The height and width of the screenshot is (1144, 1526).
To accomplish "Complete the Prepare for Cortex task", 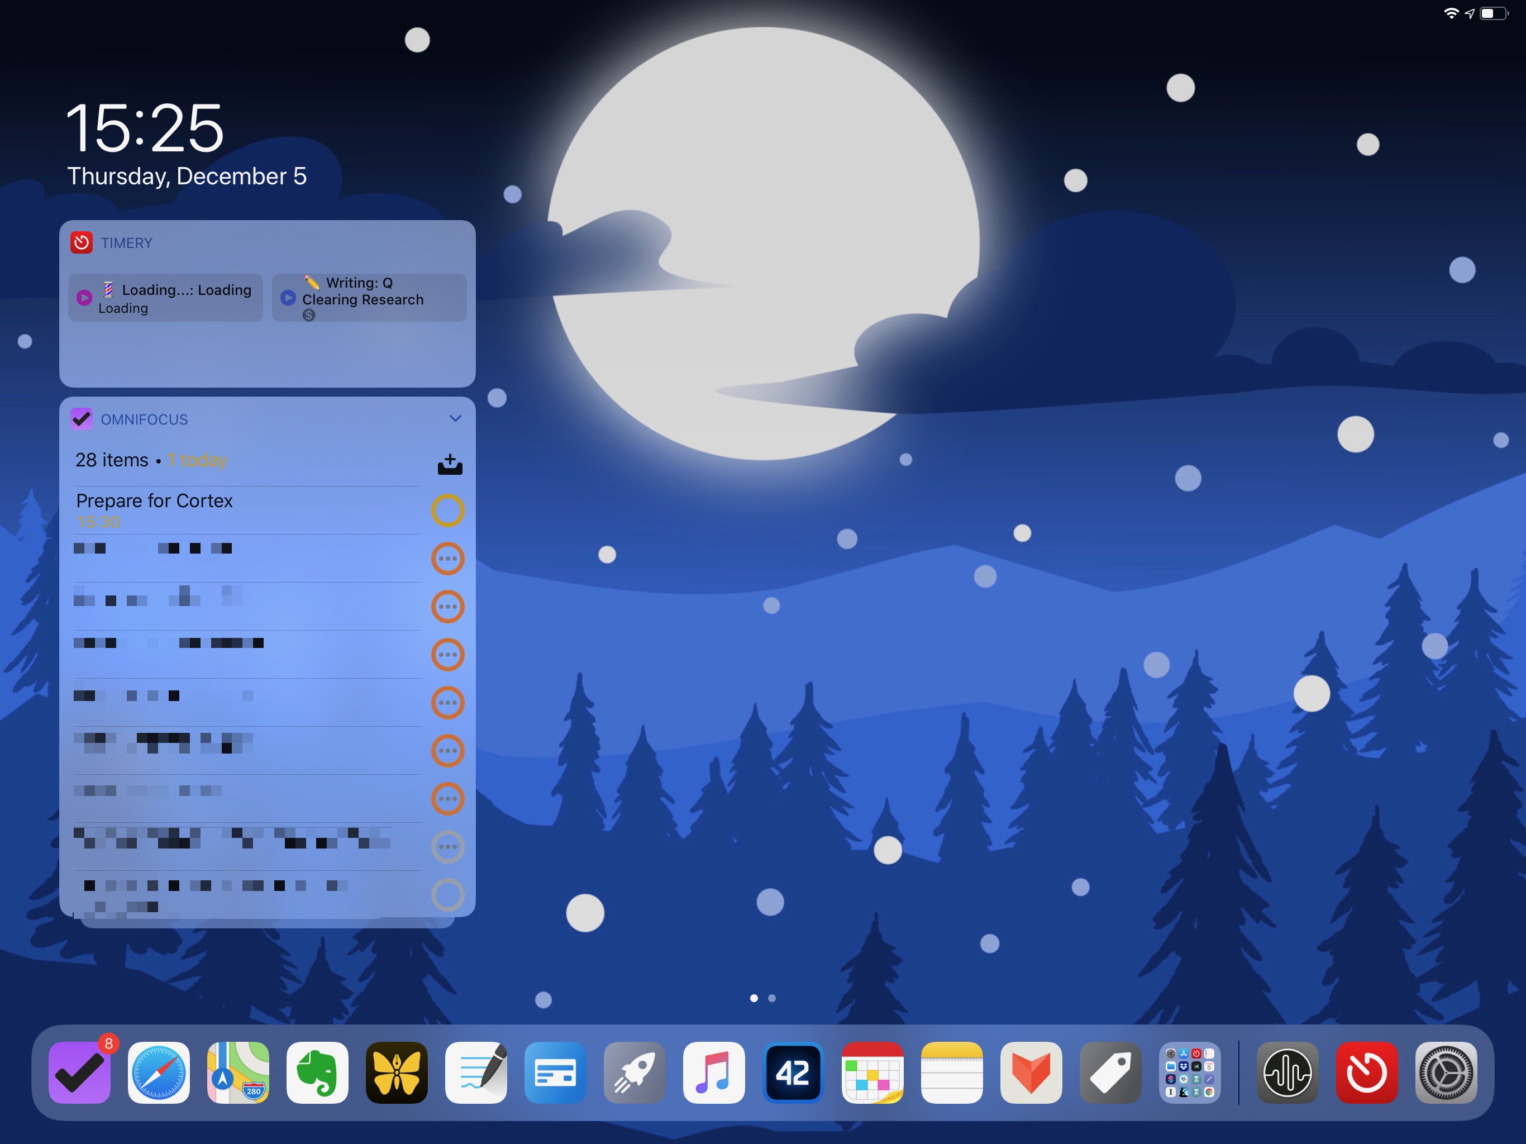I will pos(448,511).
